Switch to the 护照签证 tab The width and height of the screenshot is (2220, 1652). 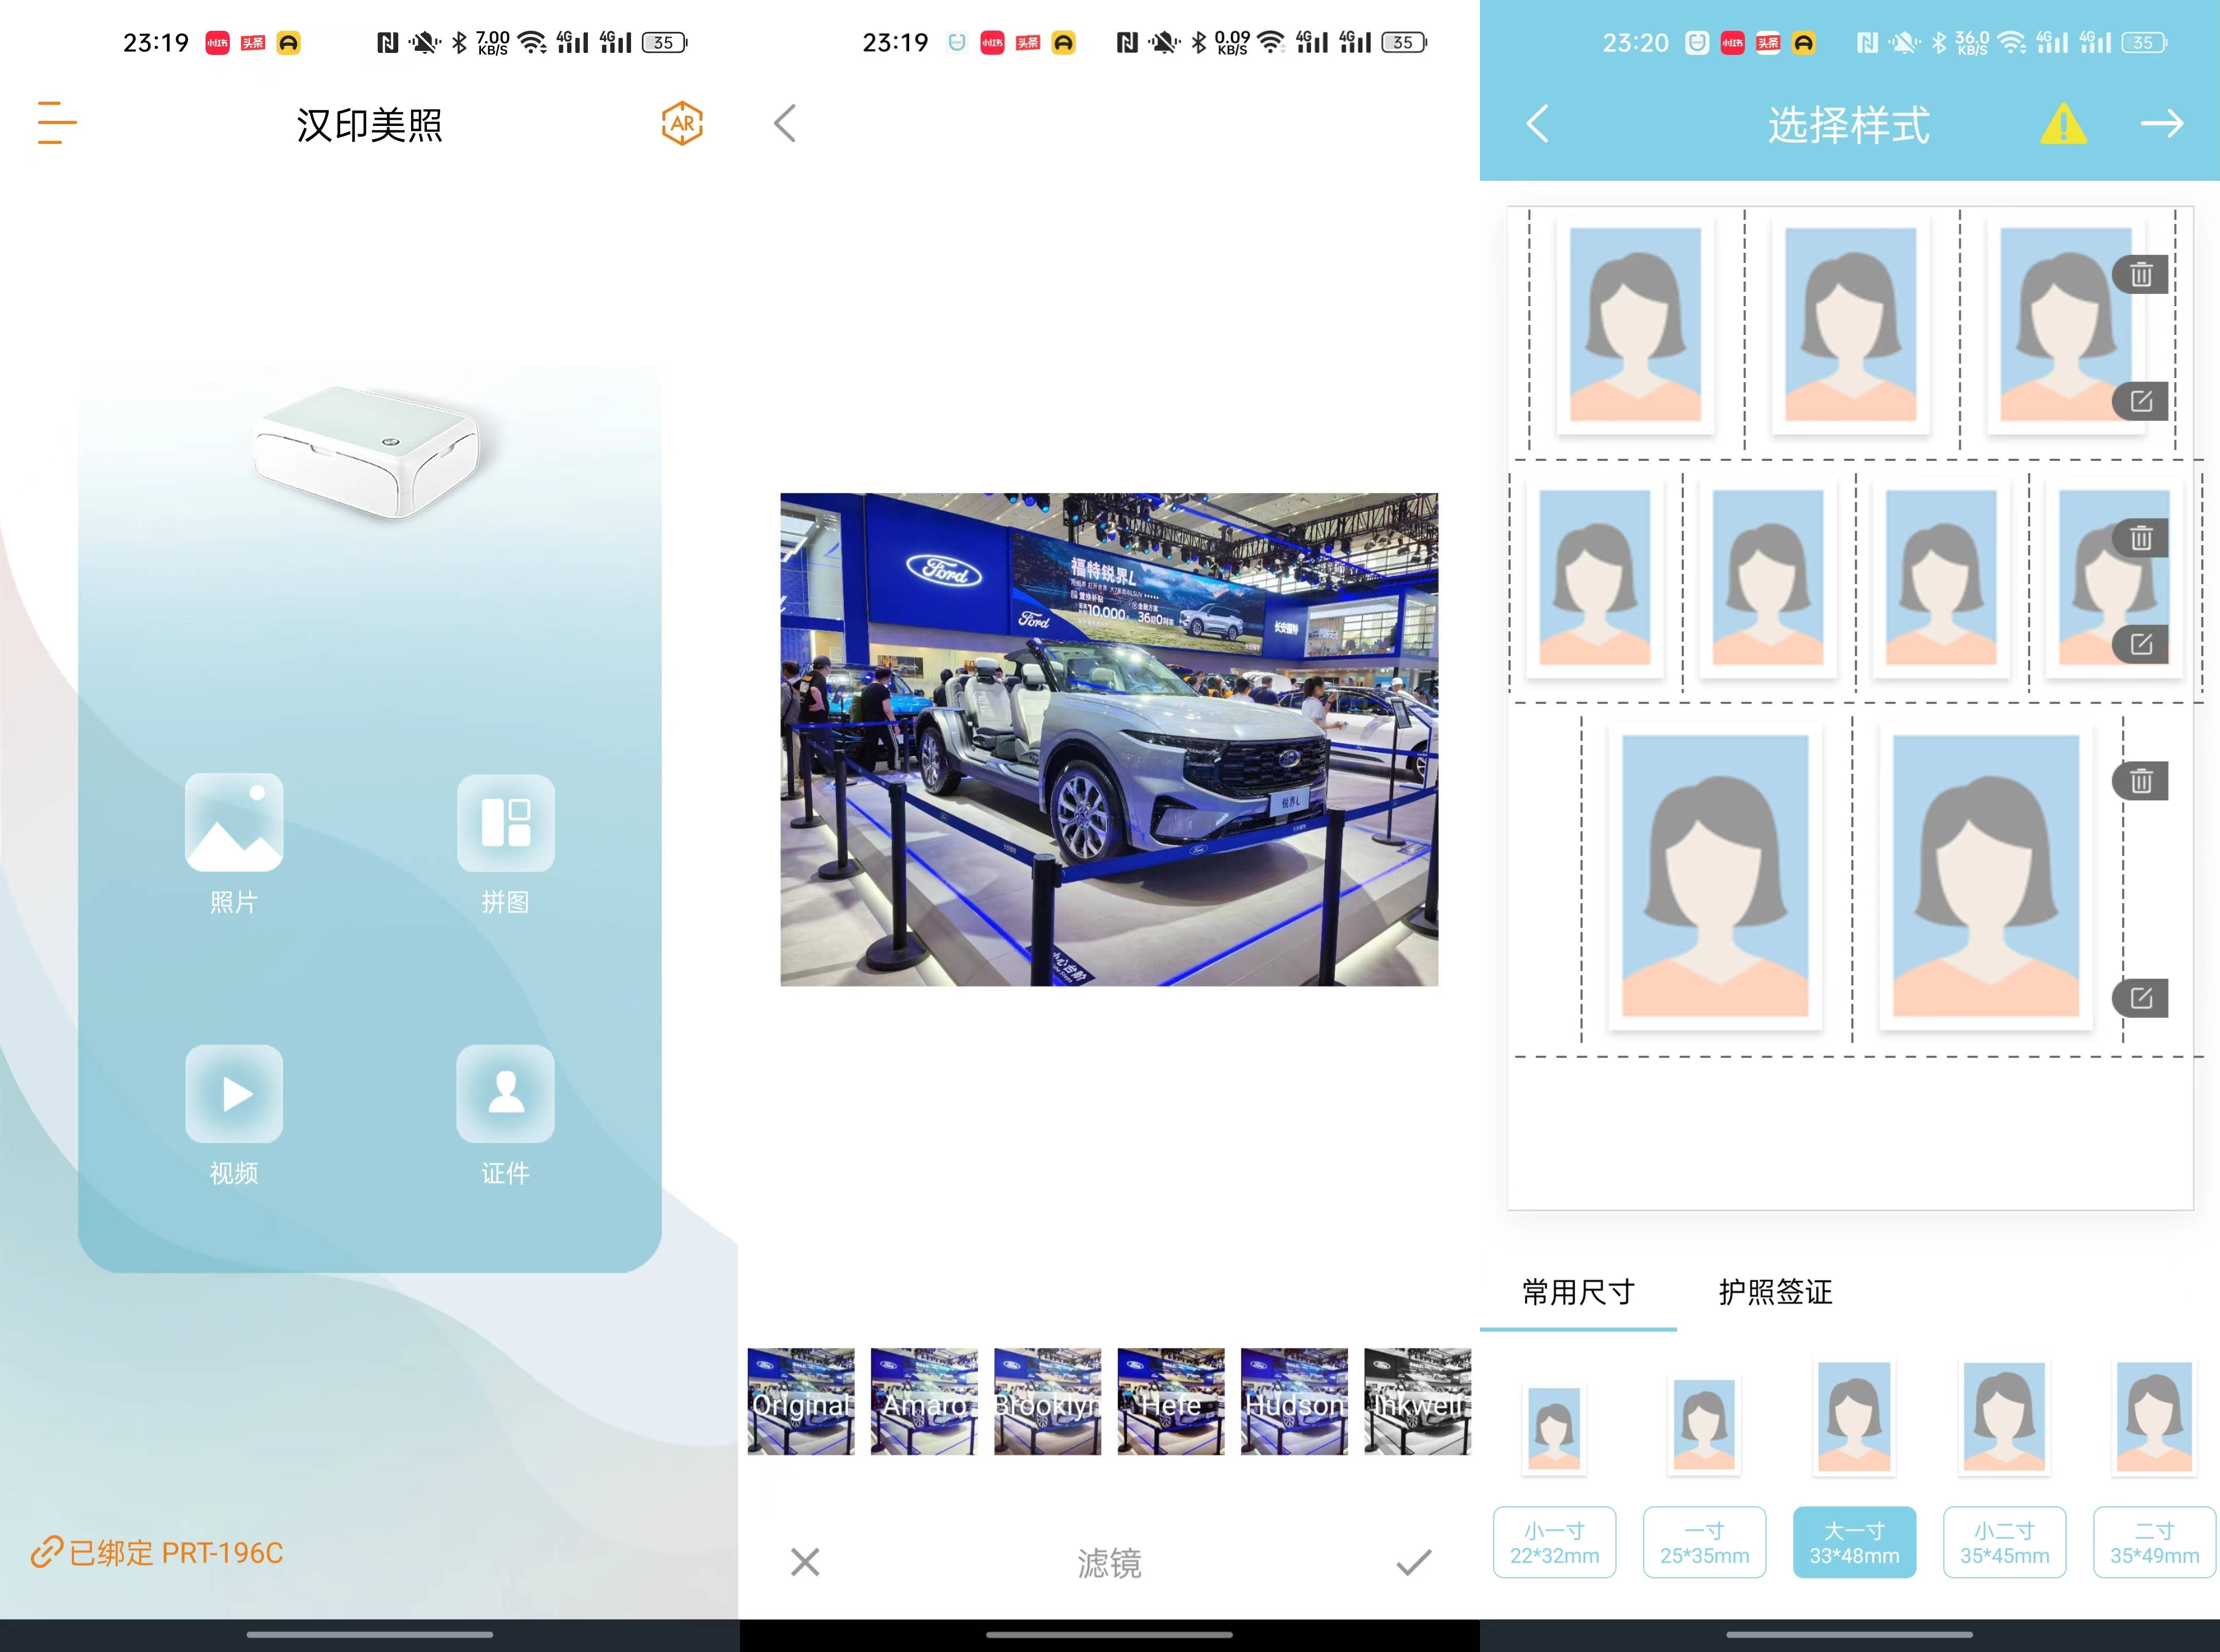point(1775,1292)
